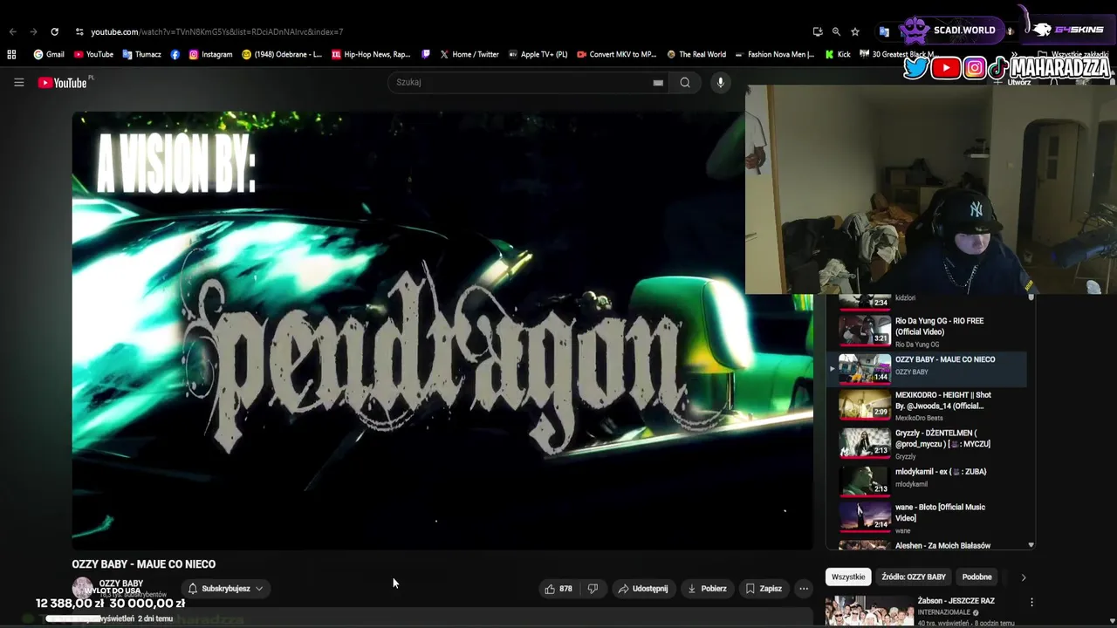Open the three-dot menu beside Żabson video
Image resolution: width=1117 pixels, height=628 pixels.
coord(1031,602)
